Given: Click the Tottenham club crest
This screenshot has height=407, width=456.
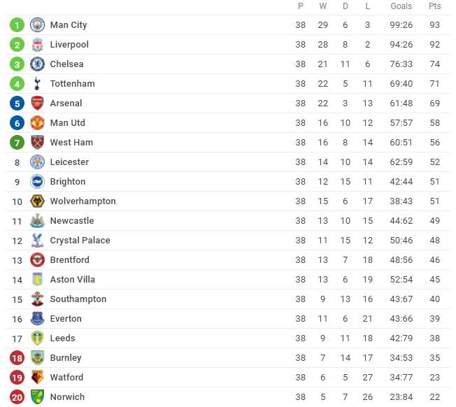Looking at the screenshot, I should point(37,84).
